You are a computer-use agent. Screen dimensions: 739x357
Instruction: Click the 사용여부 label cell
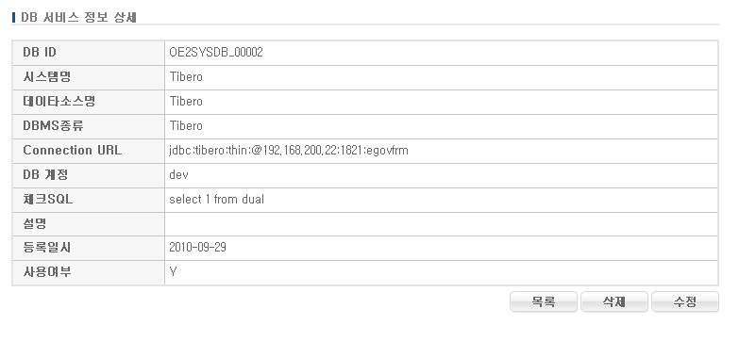click(x=89, y=272)
